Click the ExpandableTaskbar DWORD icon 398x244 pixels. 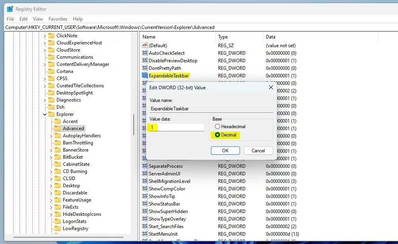coord(145,75)
